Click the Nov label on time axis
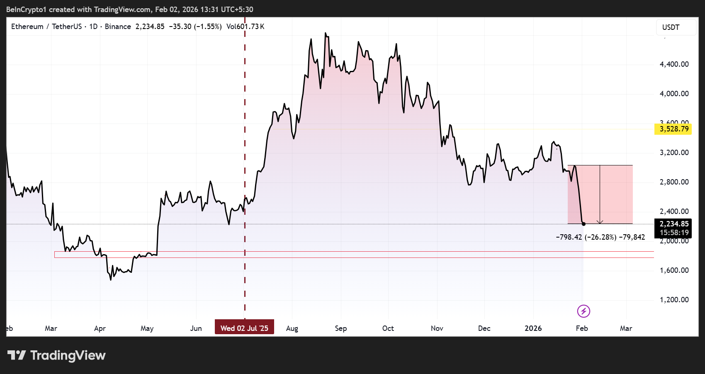The width and height of the screenshot is (705, 374). tap(437, 328)
